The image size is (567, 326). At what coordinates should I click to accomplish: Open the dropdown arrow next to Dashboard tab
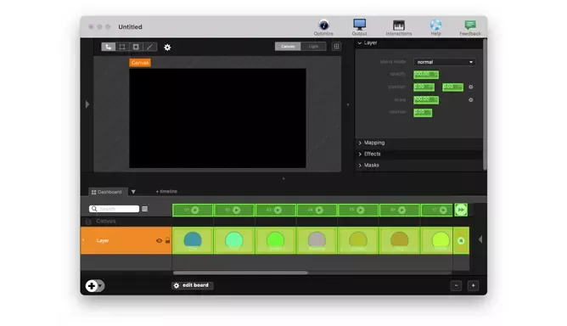(x=133, y=192)
